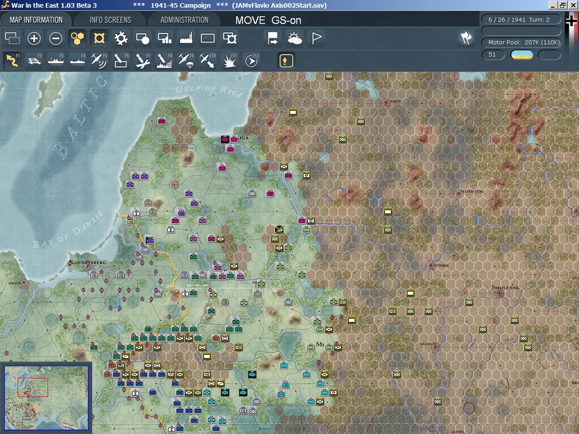Viewport: 579px width, 434px height.
Task: Toggle the enemy hexes highlight icon
Action: (99, 38)
